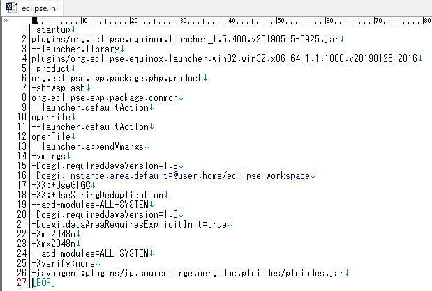Click the line "-product"
The image size is (432, 291).
51,68
